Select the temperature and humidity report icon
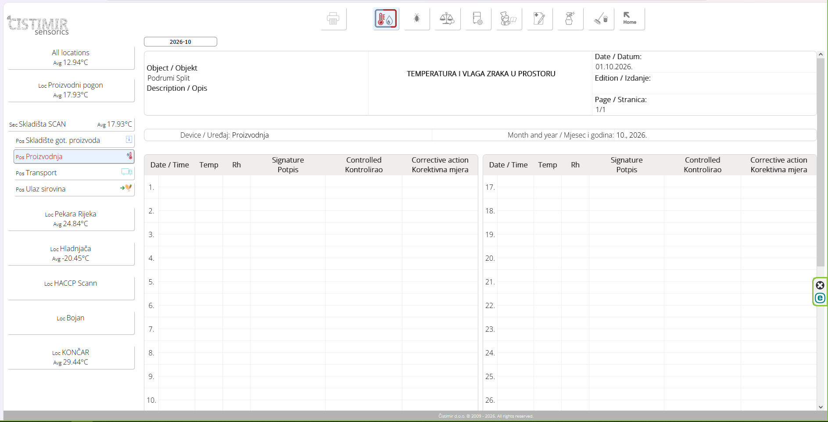The image size is (828, 422). (386, 19)
